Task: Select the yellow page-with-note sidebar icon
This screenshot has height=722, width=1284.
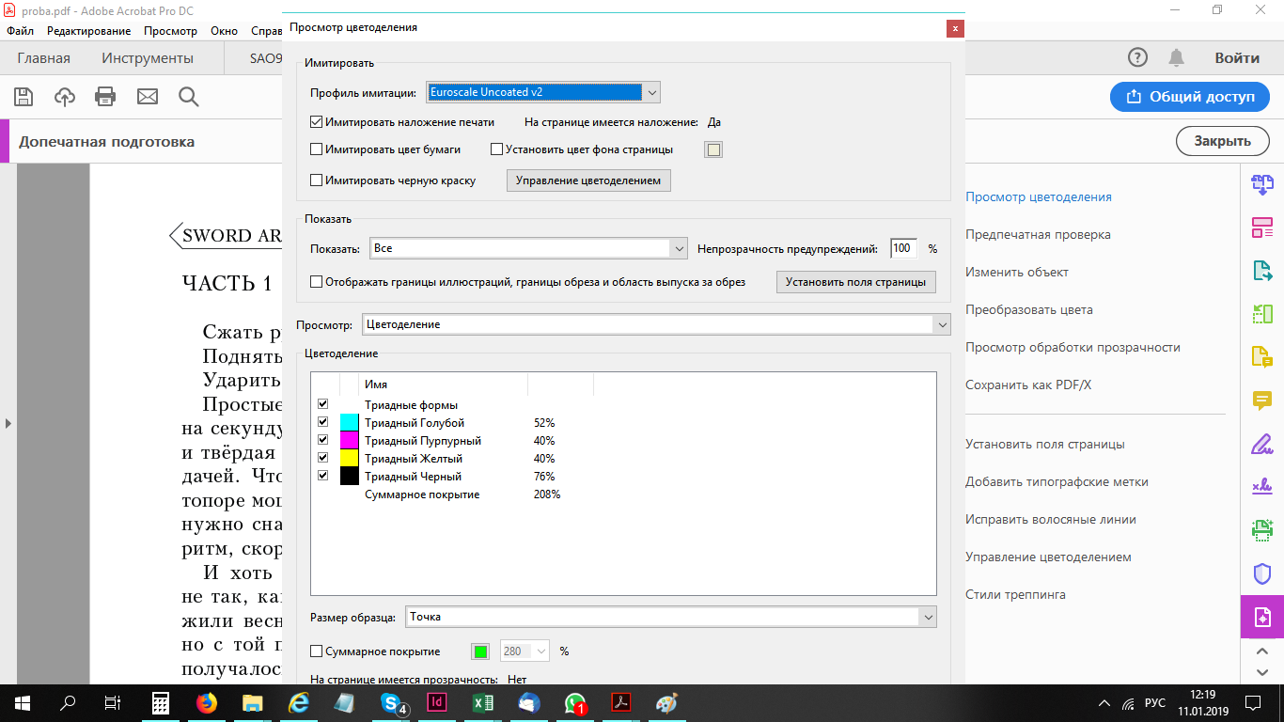Action: click(x=1261, y=357)
